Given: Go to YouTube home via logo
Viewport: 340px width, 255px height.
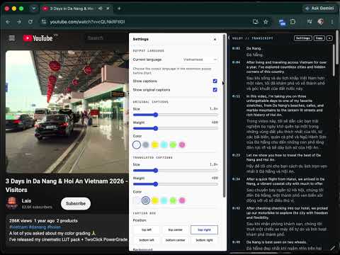Looking at the screenshot, I should tap(38, 38).
